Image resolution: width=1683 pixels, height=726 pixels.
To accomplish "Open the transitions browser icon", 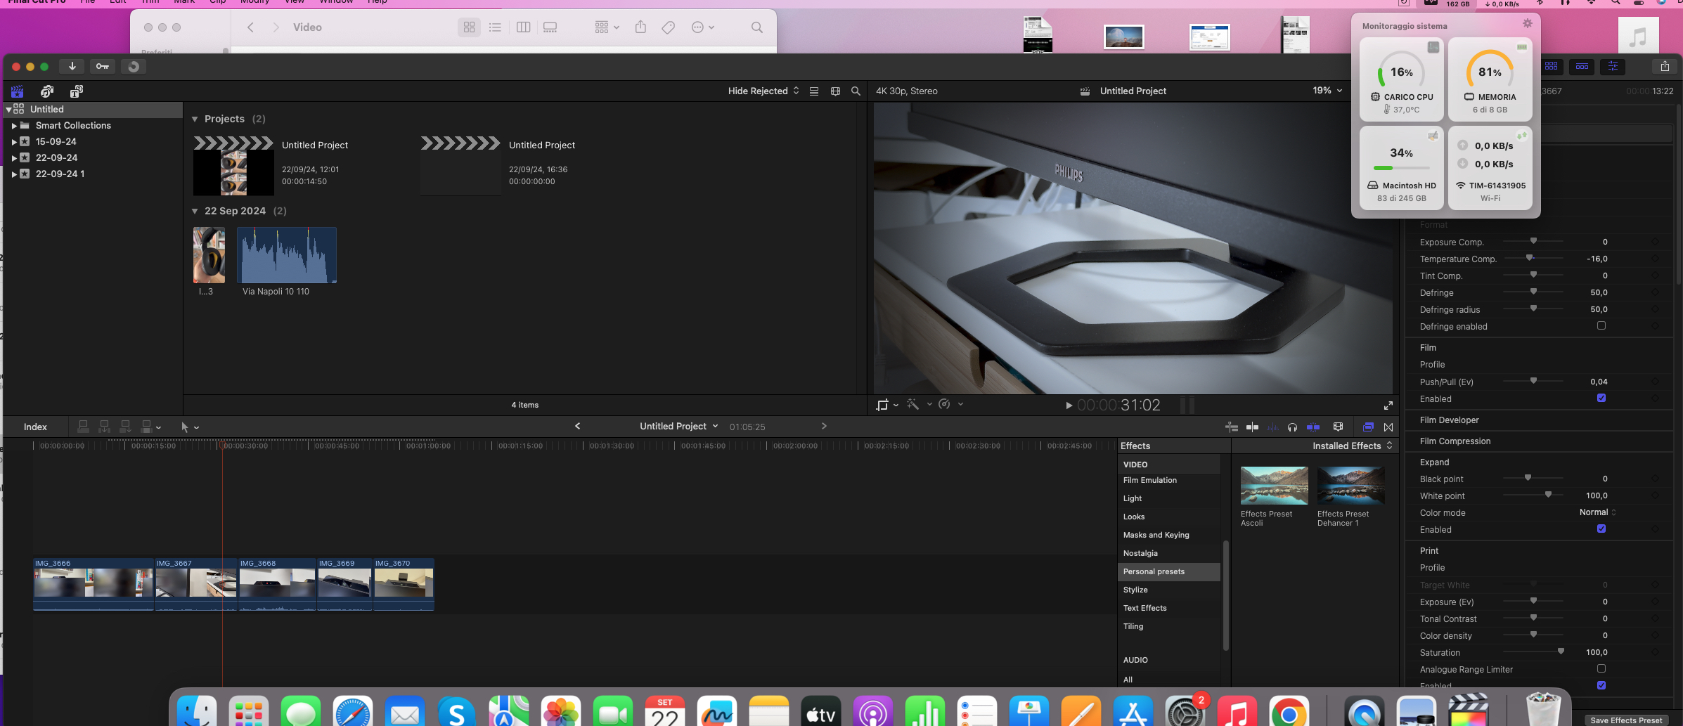I will [1388, 427].
